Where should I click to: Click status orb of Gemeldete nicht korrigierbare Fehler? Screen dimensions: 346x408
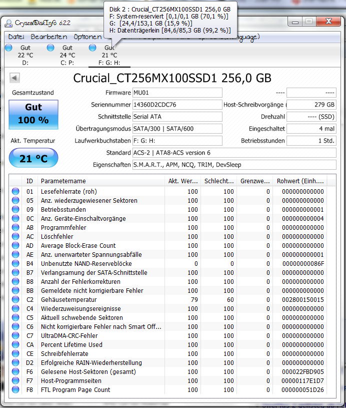click(x=15, y=291)
